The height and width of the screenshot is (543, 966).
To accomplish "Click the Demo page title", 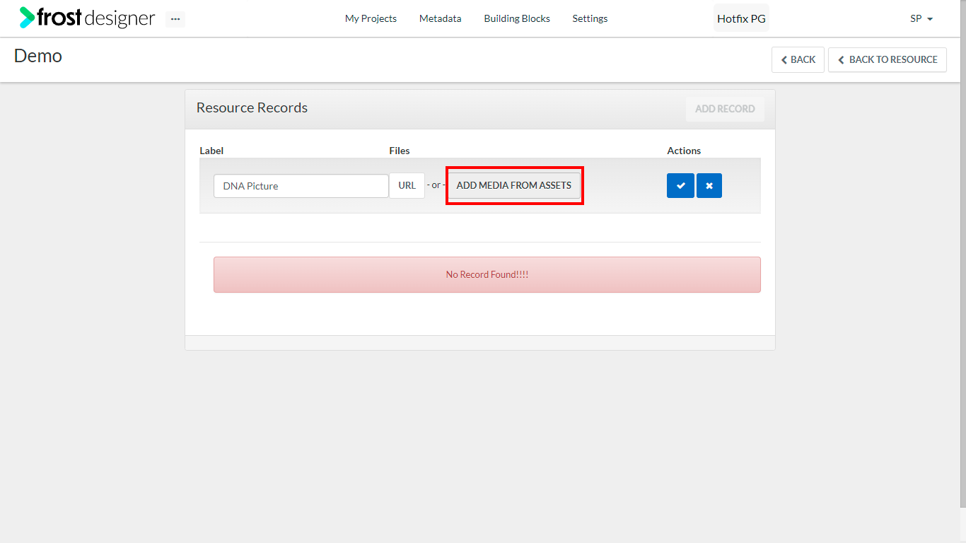I will (x=38, y=56).
